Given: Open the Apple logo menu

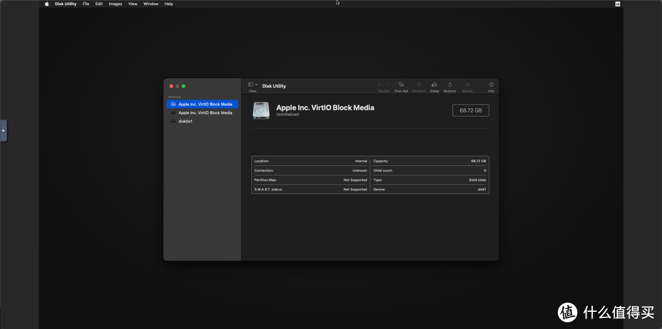Looking at the screenshot, I should pos(47,4).
